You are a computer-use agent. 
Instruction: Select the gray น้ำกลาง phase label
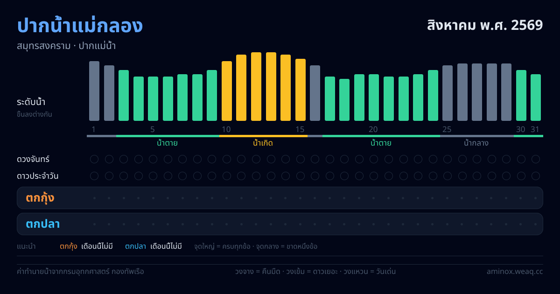[x=476, y=143]
